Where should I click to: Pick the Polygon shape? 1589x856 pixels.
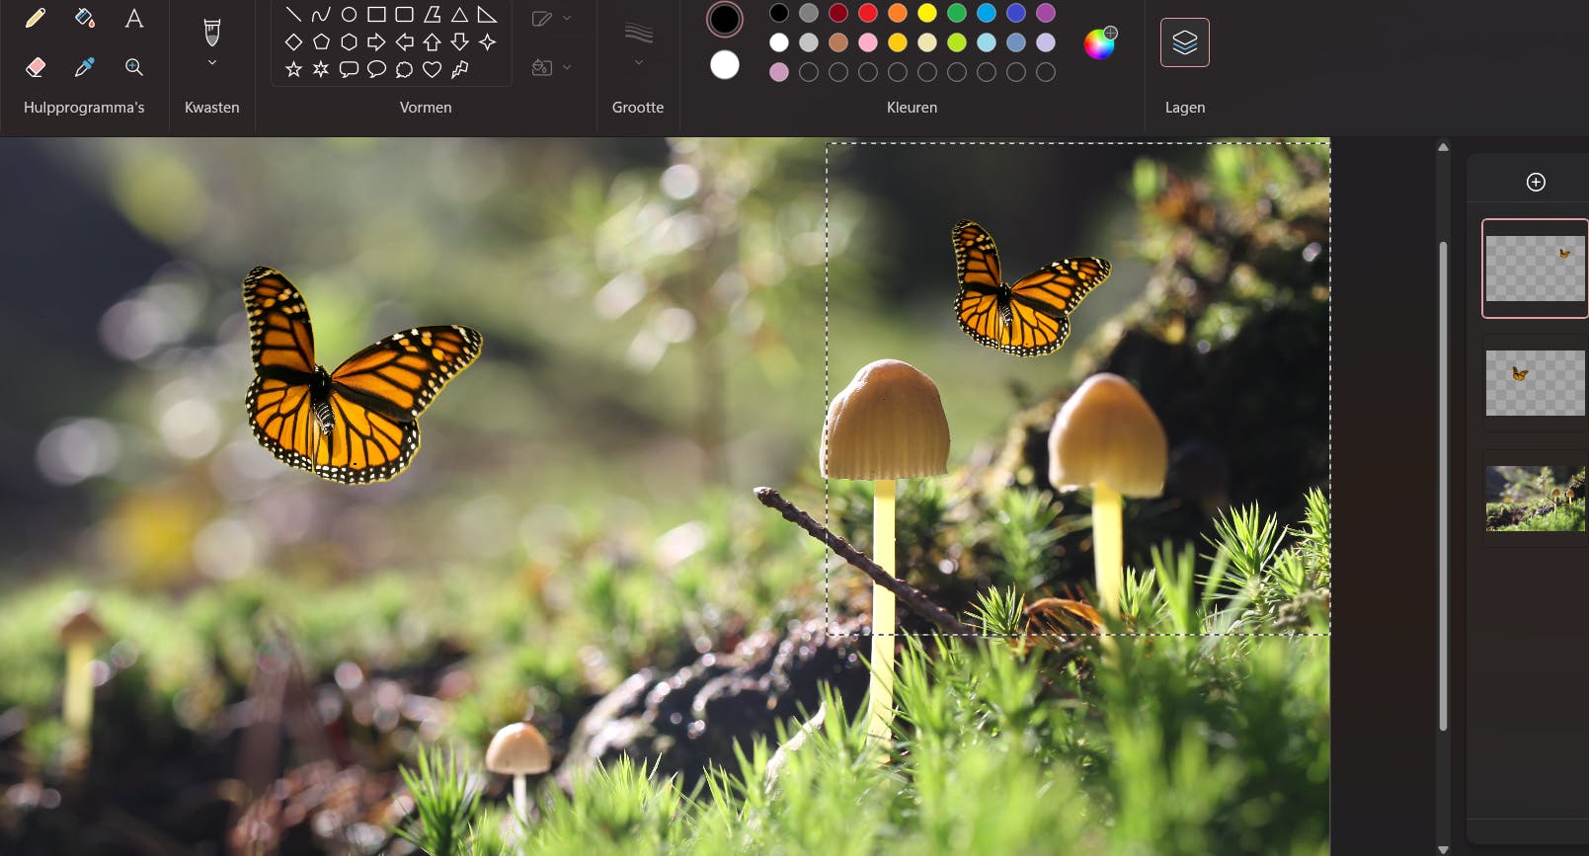tap(432, 15)
